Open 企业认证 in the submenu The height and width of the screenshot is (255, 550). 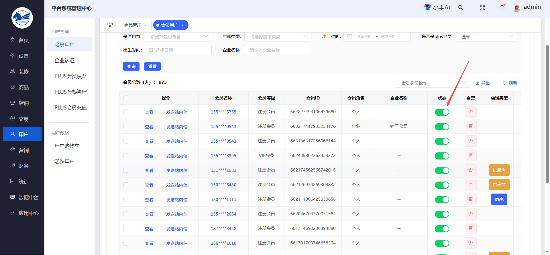(x=64, y=60)
